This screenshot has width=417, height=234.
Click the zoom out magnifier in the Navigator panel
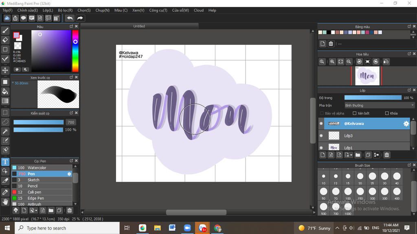(x=349, y=62)
